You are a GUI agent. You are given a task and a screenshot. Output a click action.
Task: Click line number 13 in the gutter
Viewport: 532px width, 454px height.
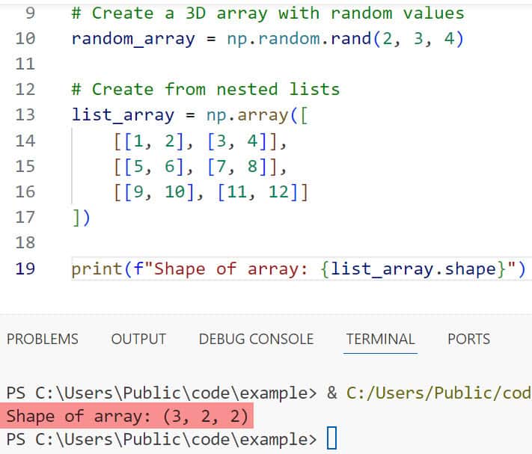coord(25,114)
